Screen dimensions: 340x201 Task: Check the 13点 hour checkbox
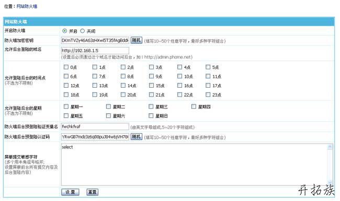click(x=95, y=86)
